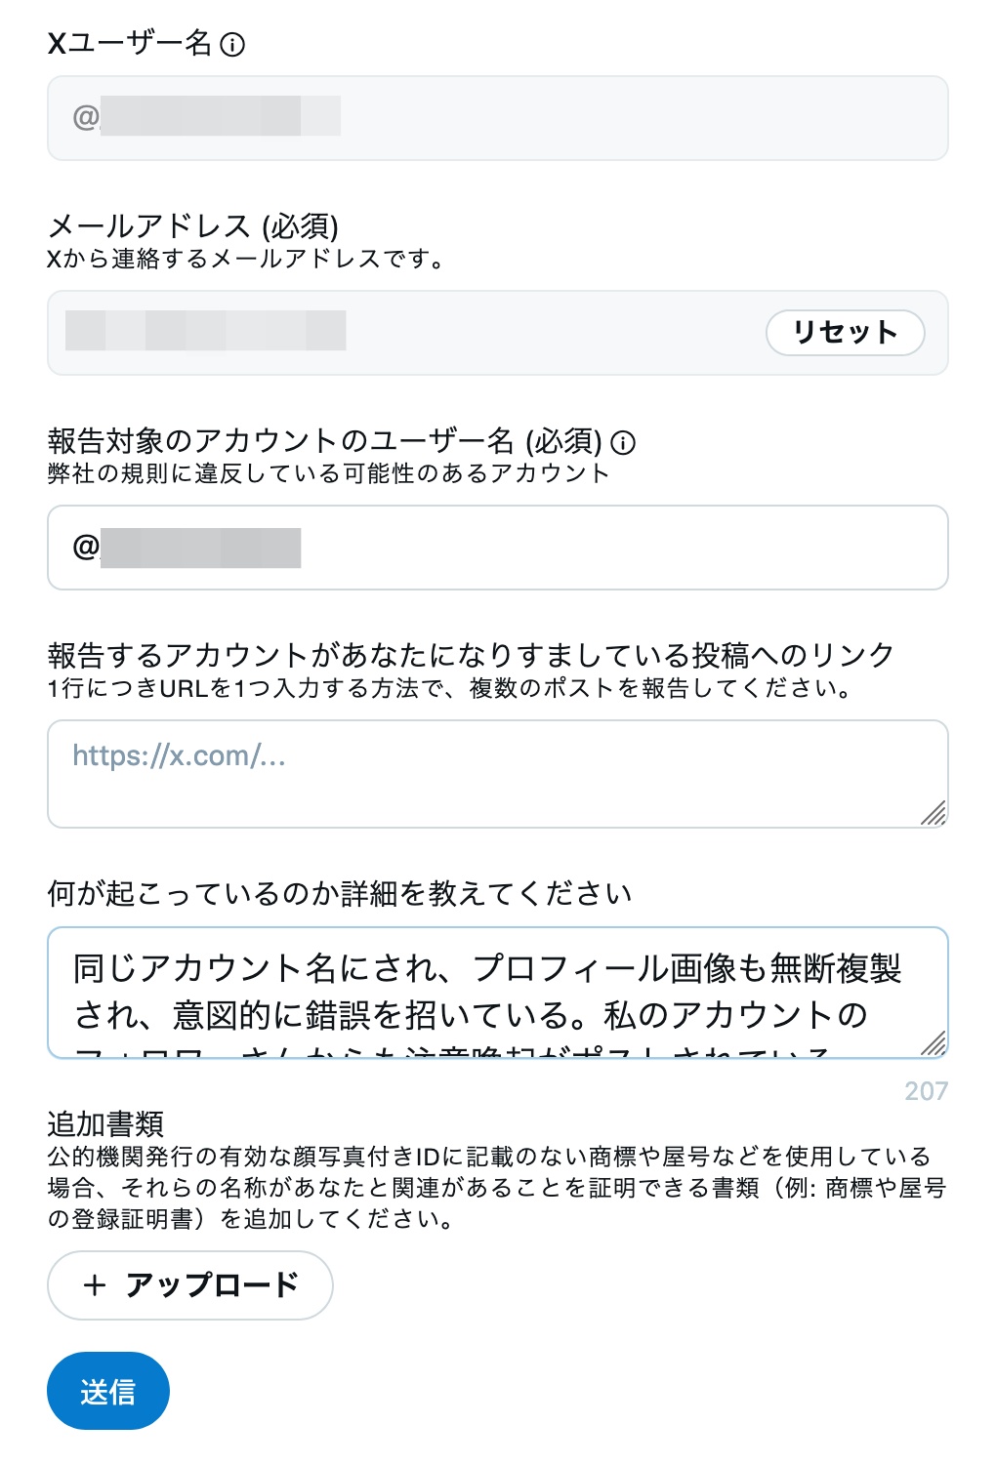Click the Xユーザー名 field label
This screenshot has width=996, height=1465.
(129, 43)
